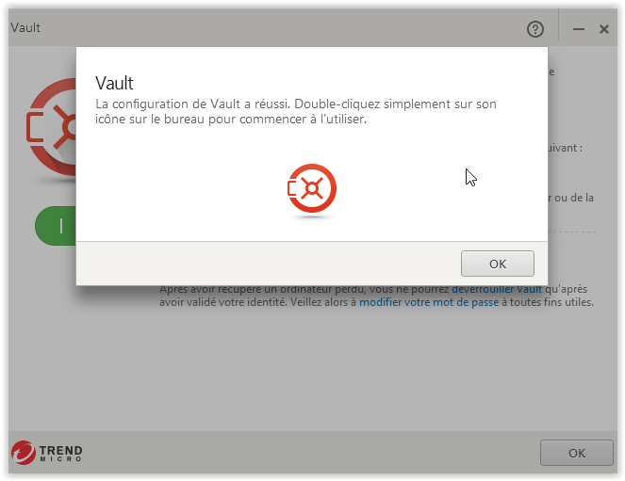This screenshot has width=625, height=481.
Task: Click the red Trend Micro swirl emblem
Action: (24, 453)
